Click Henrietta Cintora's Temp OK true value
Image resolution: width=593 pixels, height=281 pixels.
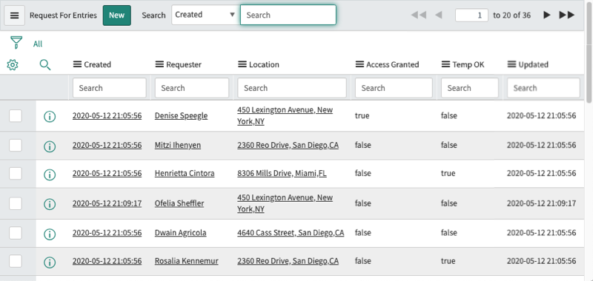(x=448, y=174)
